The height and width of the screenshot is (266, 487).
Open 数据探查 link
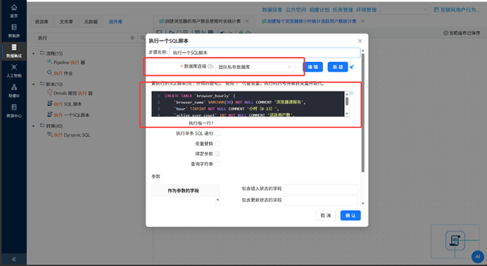272,10
